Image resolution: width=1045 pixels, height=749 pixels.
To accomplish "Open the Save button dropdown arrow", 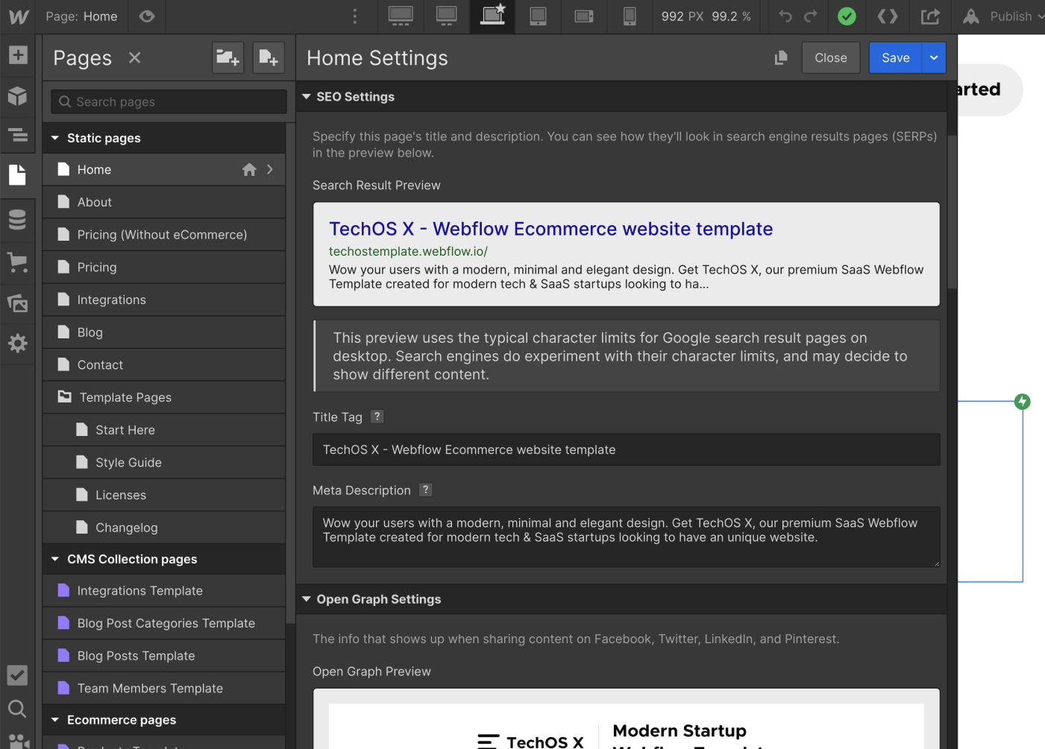I will pyautogui.click(x=934, y=58).
